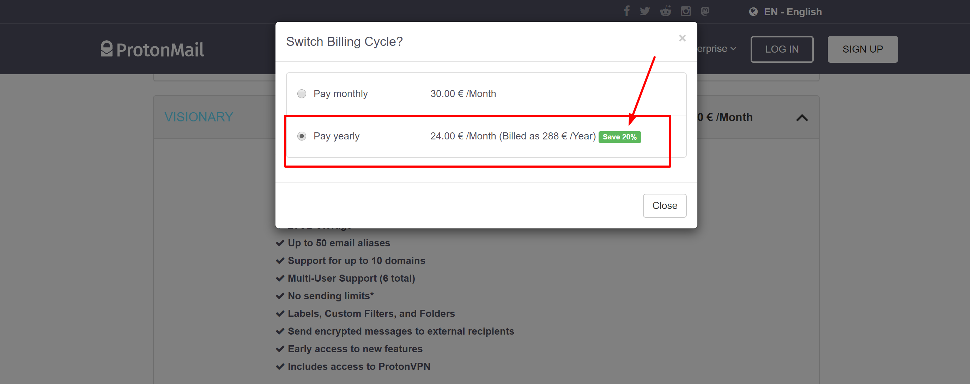
Task: Open the Mastodon social icon
Action: coord(705,11)
